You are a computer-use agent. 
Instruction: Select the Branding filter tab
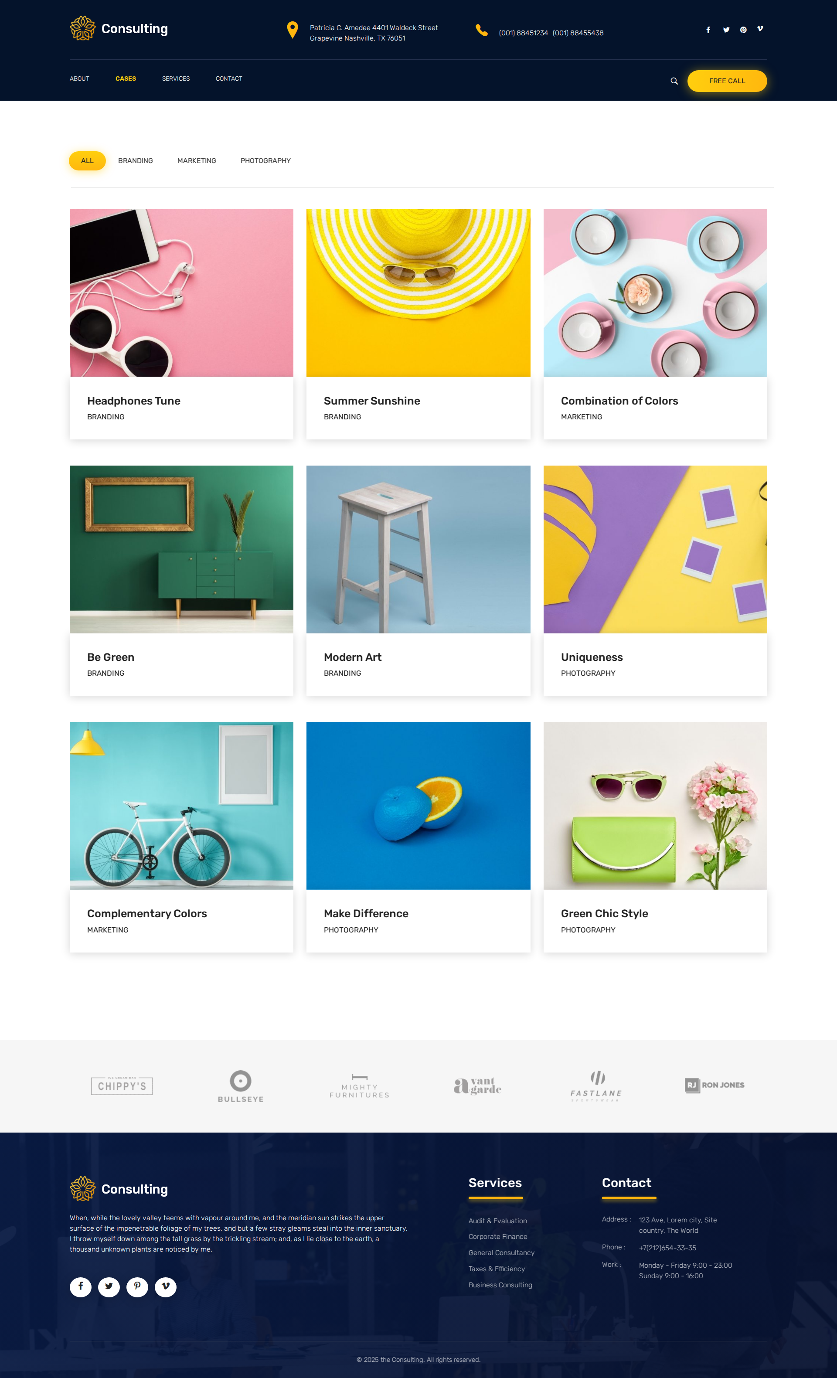[135, 160]
